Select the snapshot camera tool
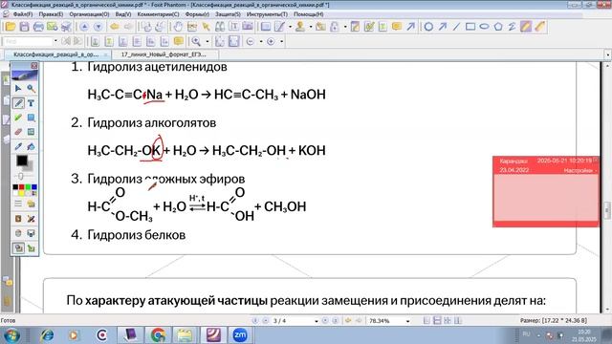This screenshot has width=612, height=344. (248, 27)
